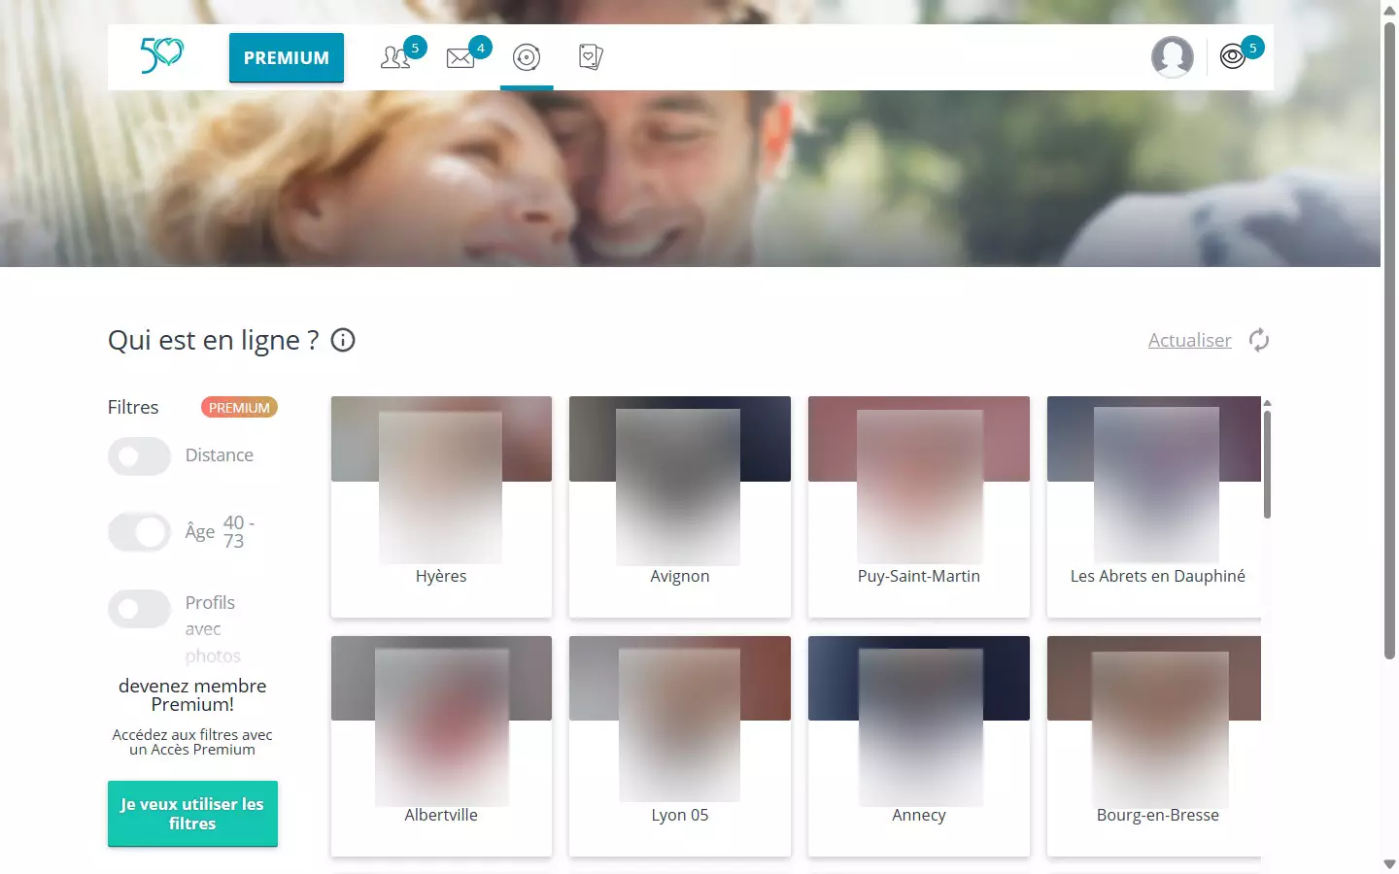Image resolution: width=1399 pixels, height=874 pixels.
Task: Open the Annecy profile card
Action: tap(918, 745)
